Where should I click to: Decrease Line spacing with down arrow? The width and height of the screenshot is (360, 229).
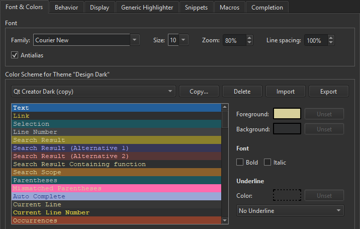click(330, 43)
